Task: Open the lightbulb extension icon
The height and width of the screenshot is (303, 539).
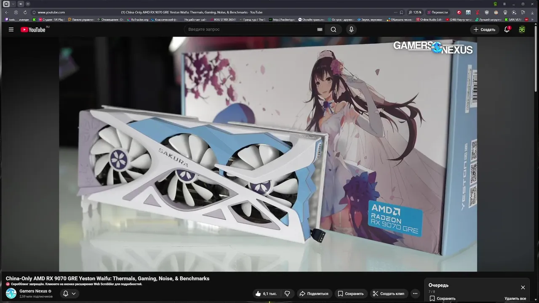Action: [505, 12]
